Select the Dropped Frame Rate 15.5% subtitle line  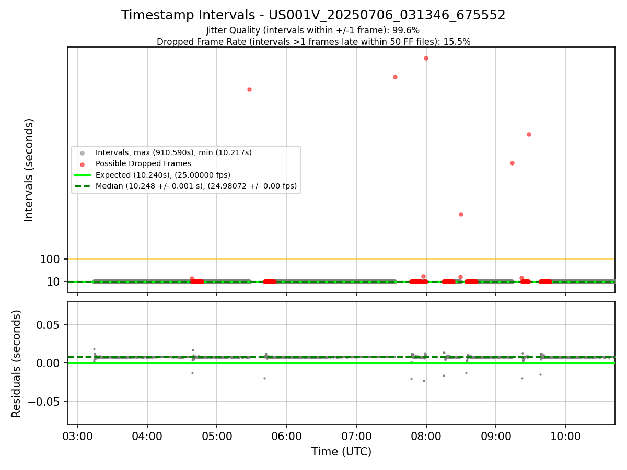313,42
